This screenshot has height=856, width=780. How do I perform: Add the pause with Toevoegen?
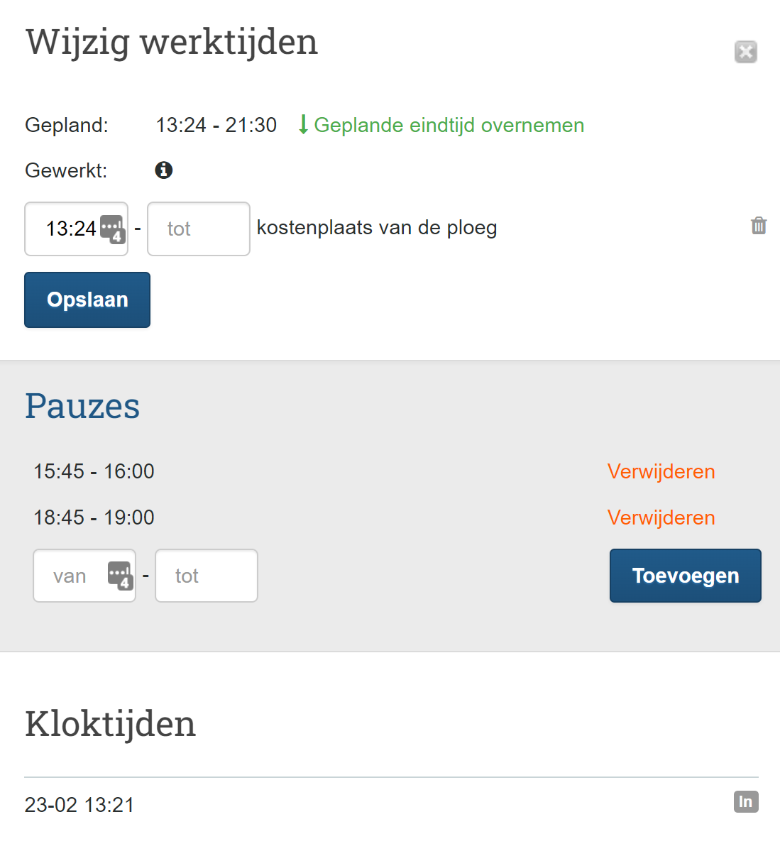(x=685, y=576)
